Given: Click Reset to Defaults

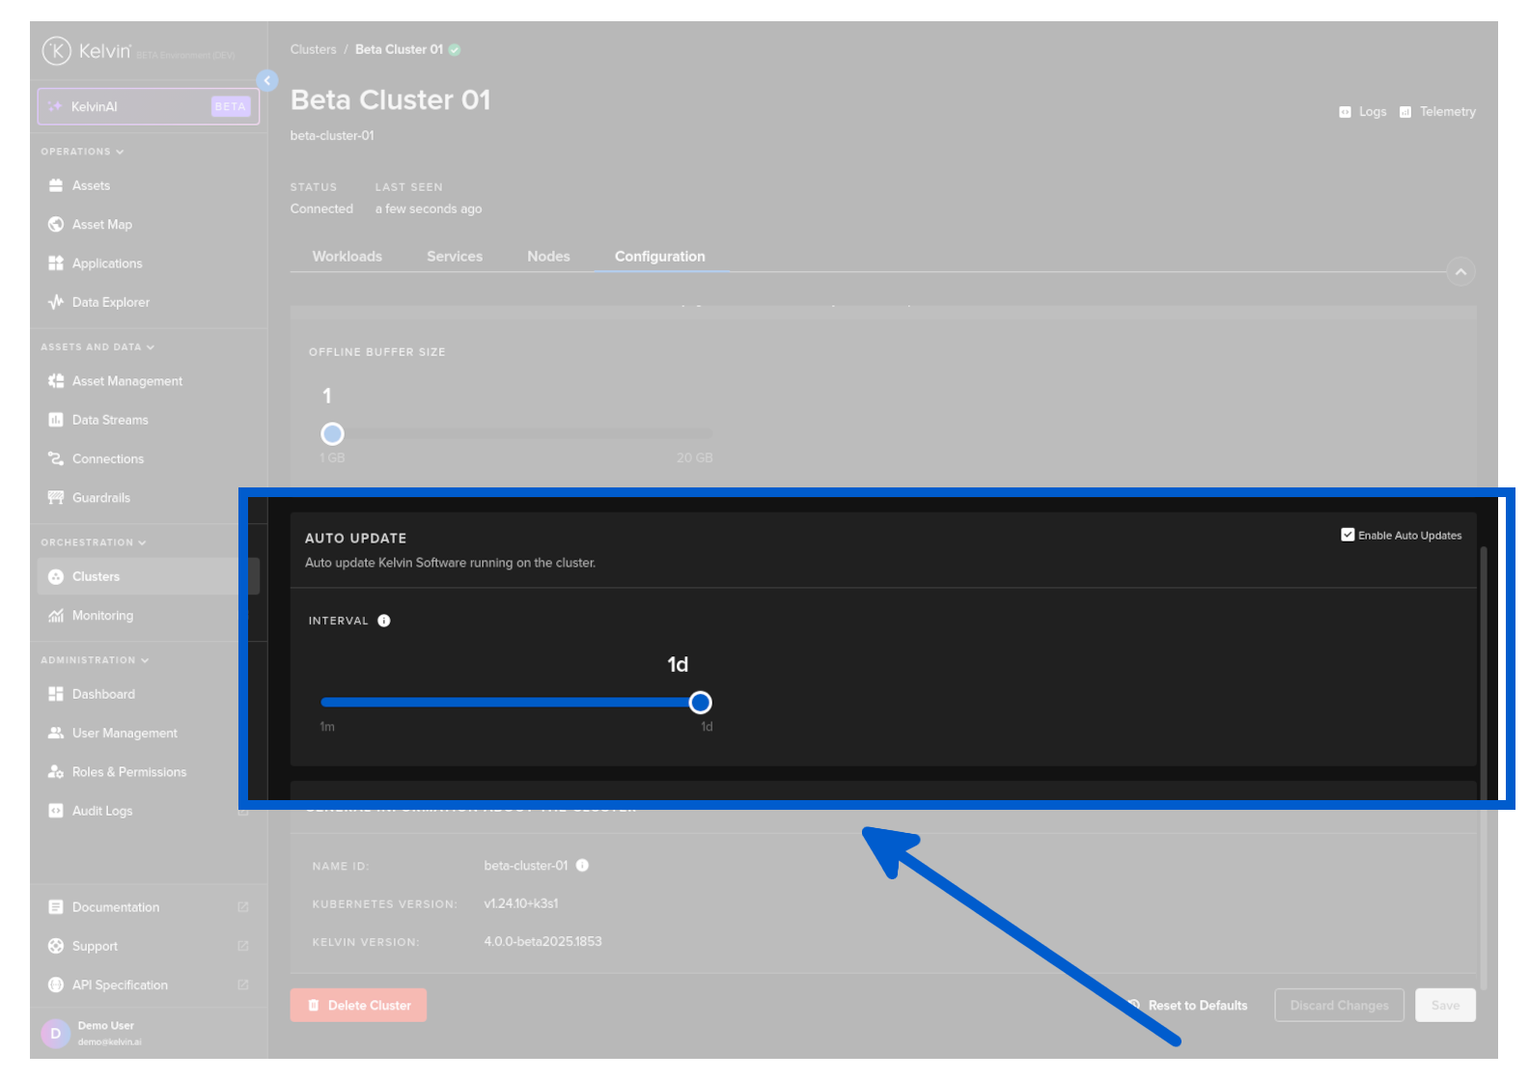Looking at the screenshot, I should click(1197, 1006).
